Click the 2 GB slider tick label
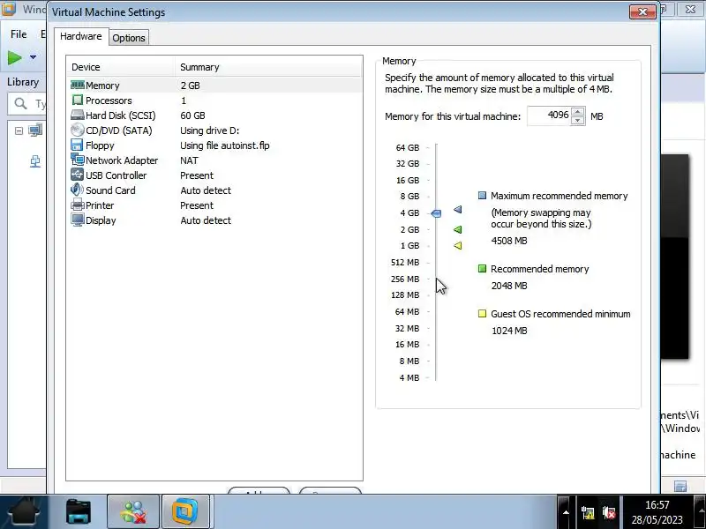706x529 pixels. pyautogui.click(x=409, y=229)
